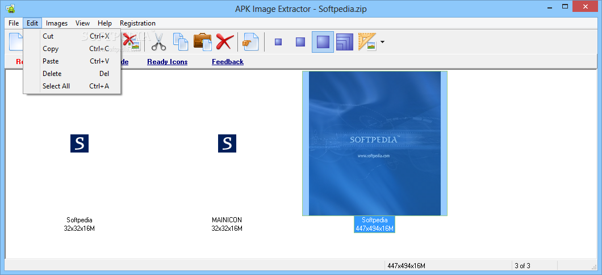
Task: Open the Feedback link
Action: tap(228, 62)
